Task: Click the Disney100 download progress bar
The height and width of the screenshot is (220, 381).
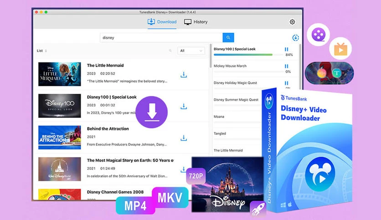Action: (248, 55)
